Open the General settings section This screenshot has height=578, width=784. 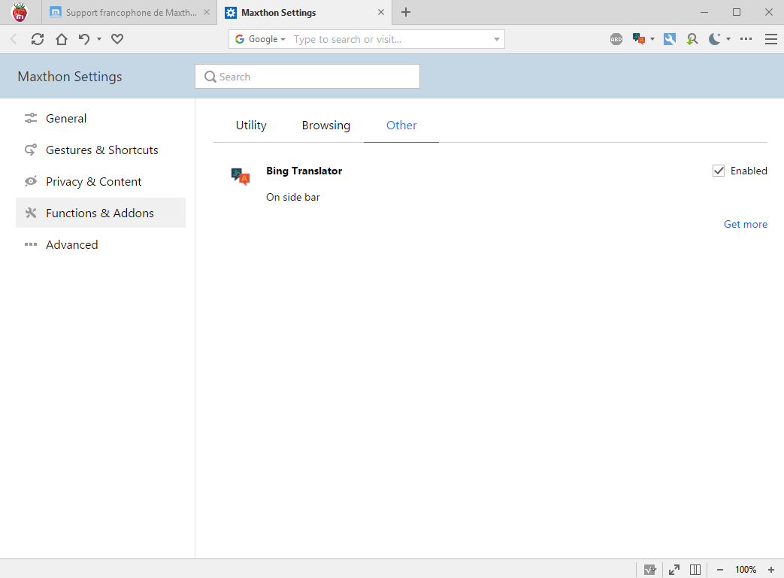pos(101,119)
